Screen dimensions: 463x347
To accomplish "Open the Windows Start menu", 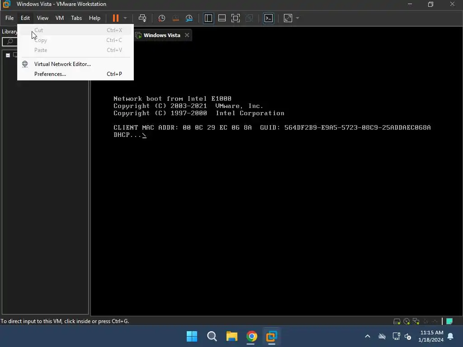I will [x=192, y=336].
